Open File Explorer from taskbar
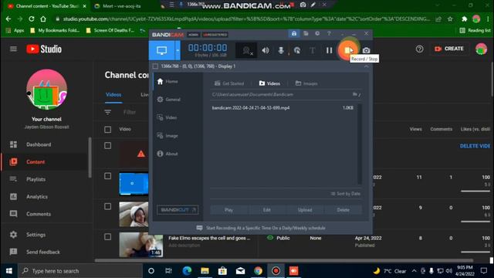This screenshot has height=278, width=494. tap(205, 271)
